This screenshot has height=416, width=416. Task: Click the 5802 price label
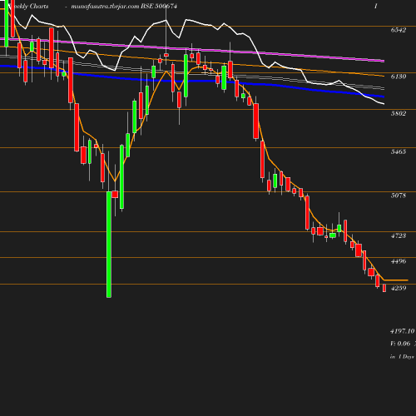click(x=399, y=113)
